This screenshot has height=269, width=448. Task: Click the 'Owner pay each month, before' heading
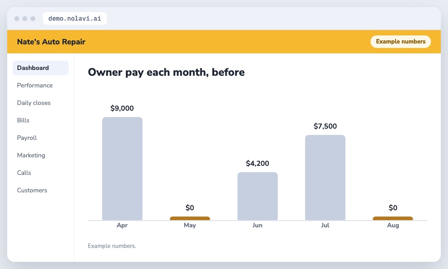coord(166,72)
